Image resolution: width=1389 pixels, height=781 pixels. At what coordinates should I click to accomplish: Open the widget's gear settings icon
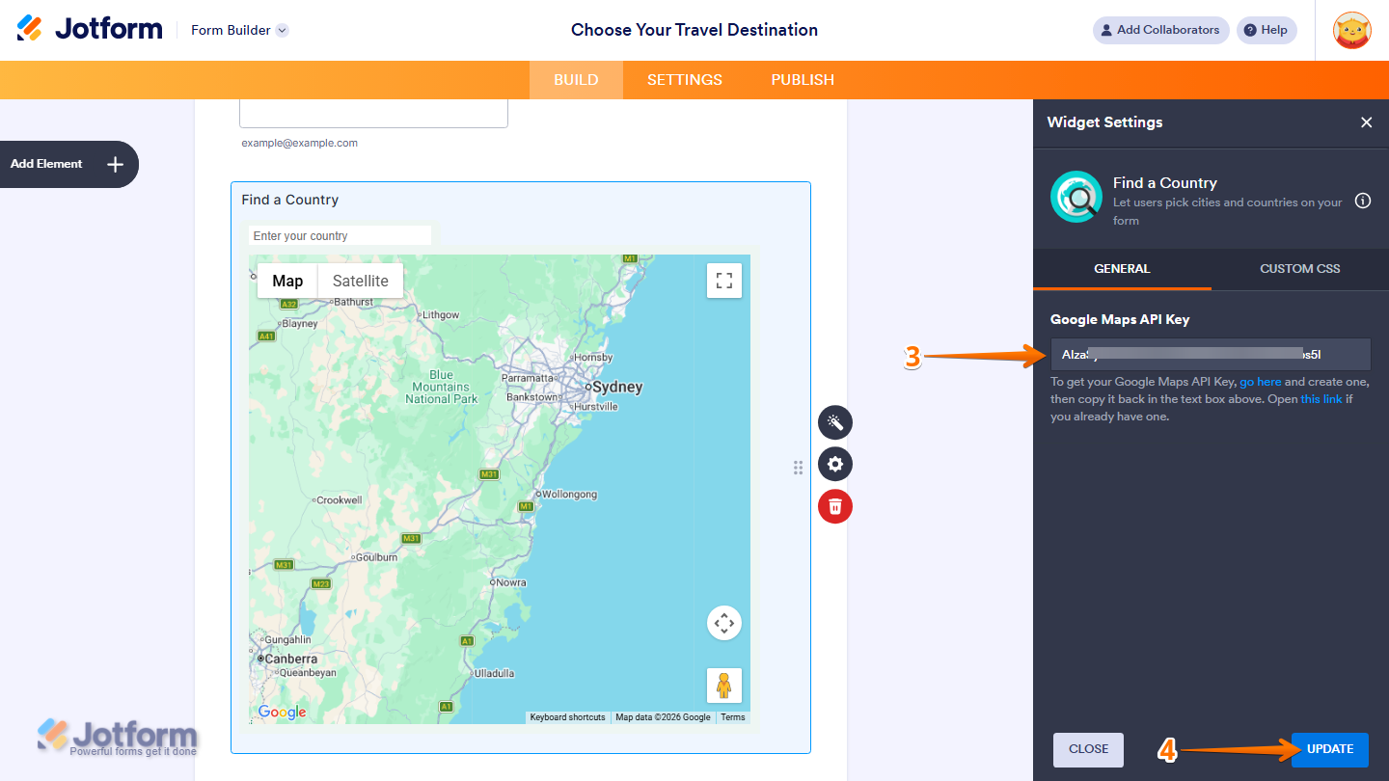[834, 464]
